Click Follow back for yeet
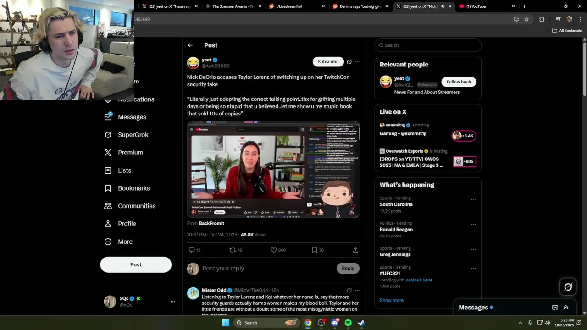This screenshot has width=587, height=330. tap(459, 82)
